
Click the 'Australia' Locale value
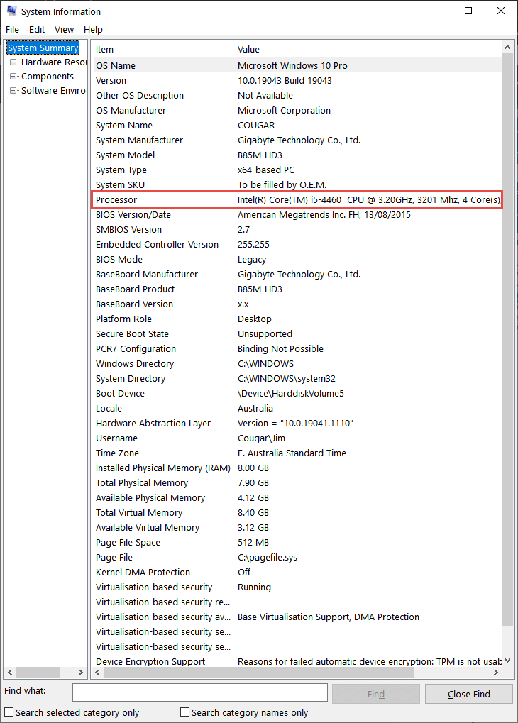pos(255,409)
